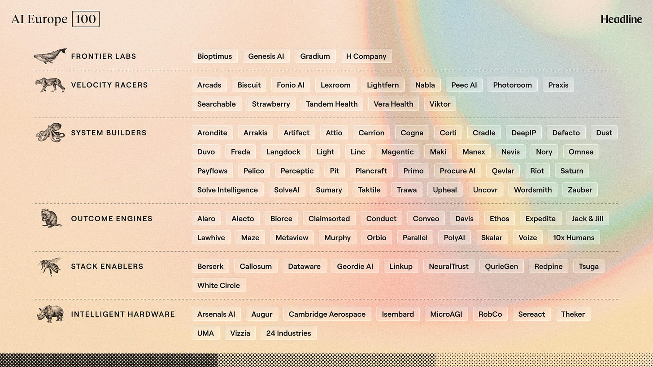The width and height of the screenshot is (653, 367).
Task: Click the System Builders category heading
Action: tap(109, 133)
